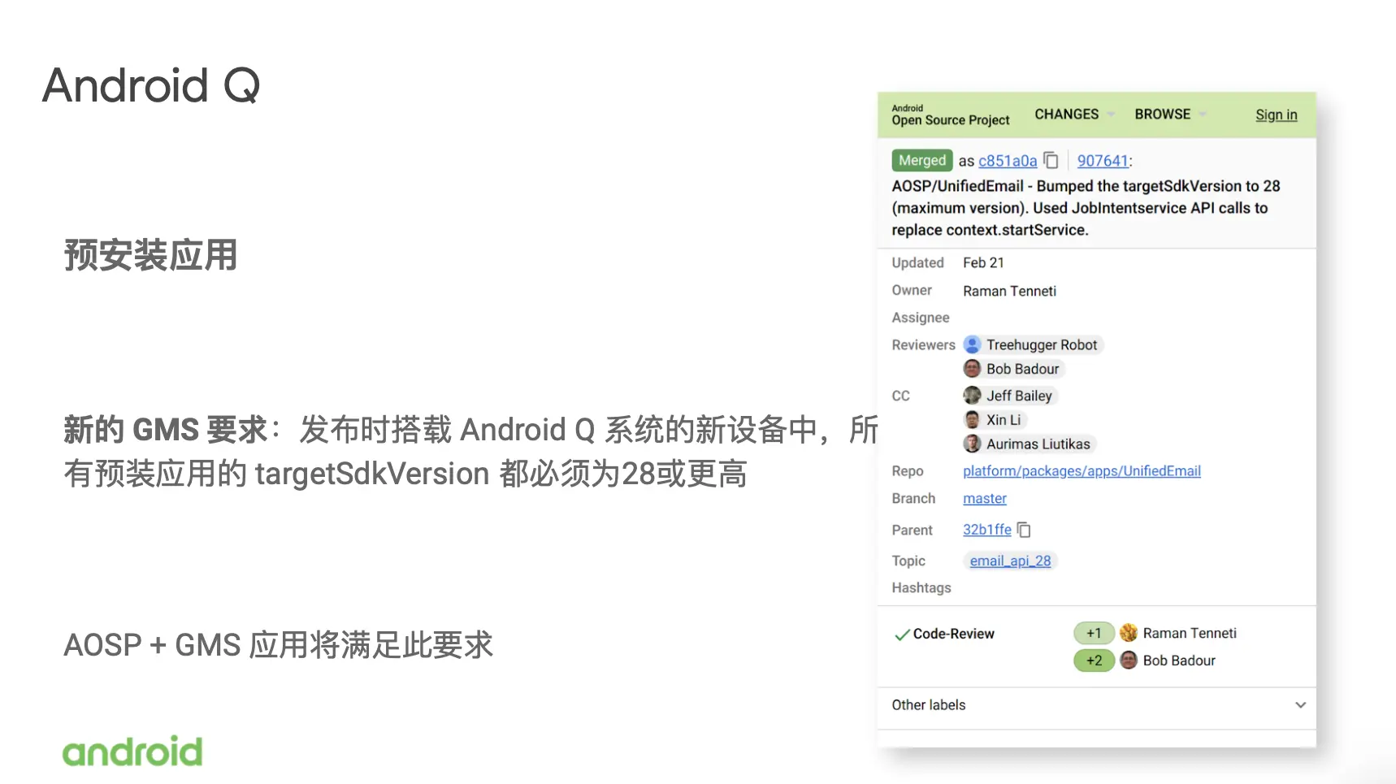Click the Code-Review label text
1396x784 pixels.
tap(953, 634)
